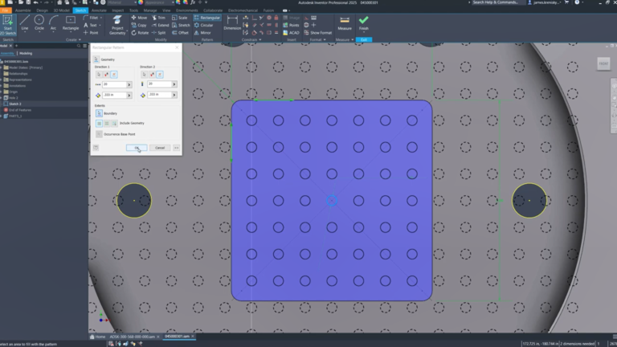Select third Include Geometry option
Screen dimensions: 617x347
tap(114, 124)
